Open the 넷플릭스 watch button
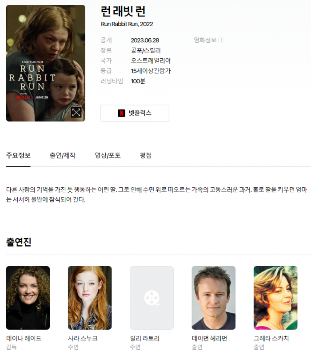Screen dimensions: 311x352 (135, 113)
